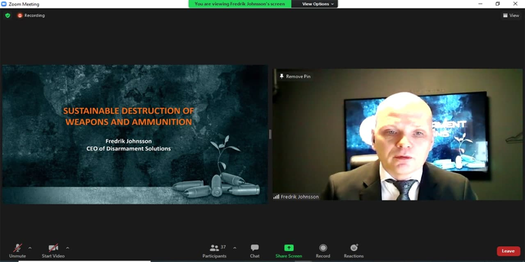525x262 pixels.
Task: Click the green encryption shield icon
Action: tap(7, 16)
